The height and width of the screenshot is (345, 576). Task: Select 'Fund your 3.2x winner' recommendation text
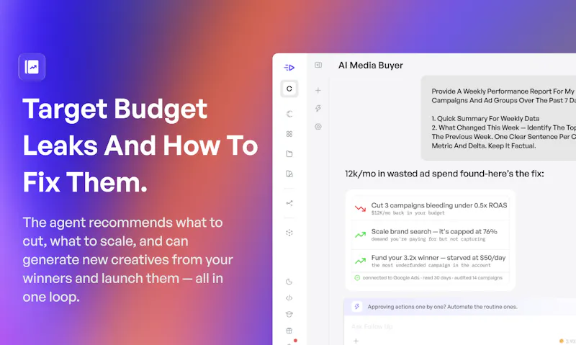click(438, 258)
